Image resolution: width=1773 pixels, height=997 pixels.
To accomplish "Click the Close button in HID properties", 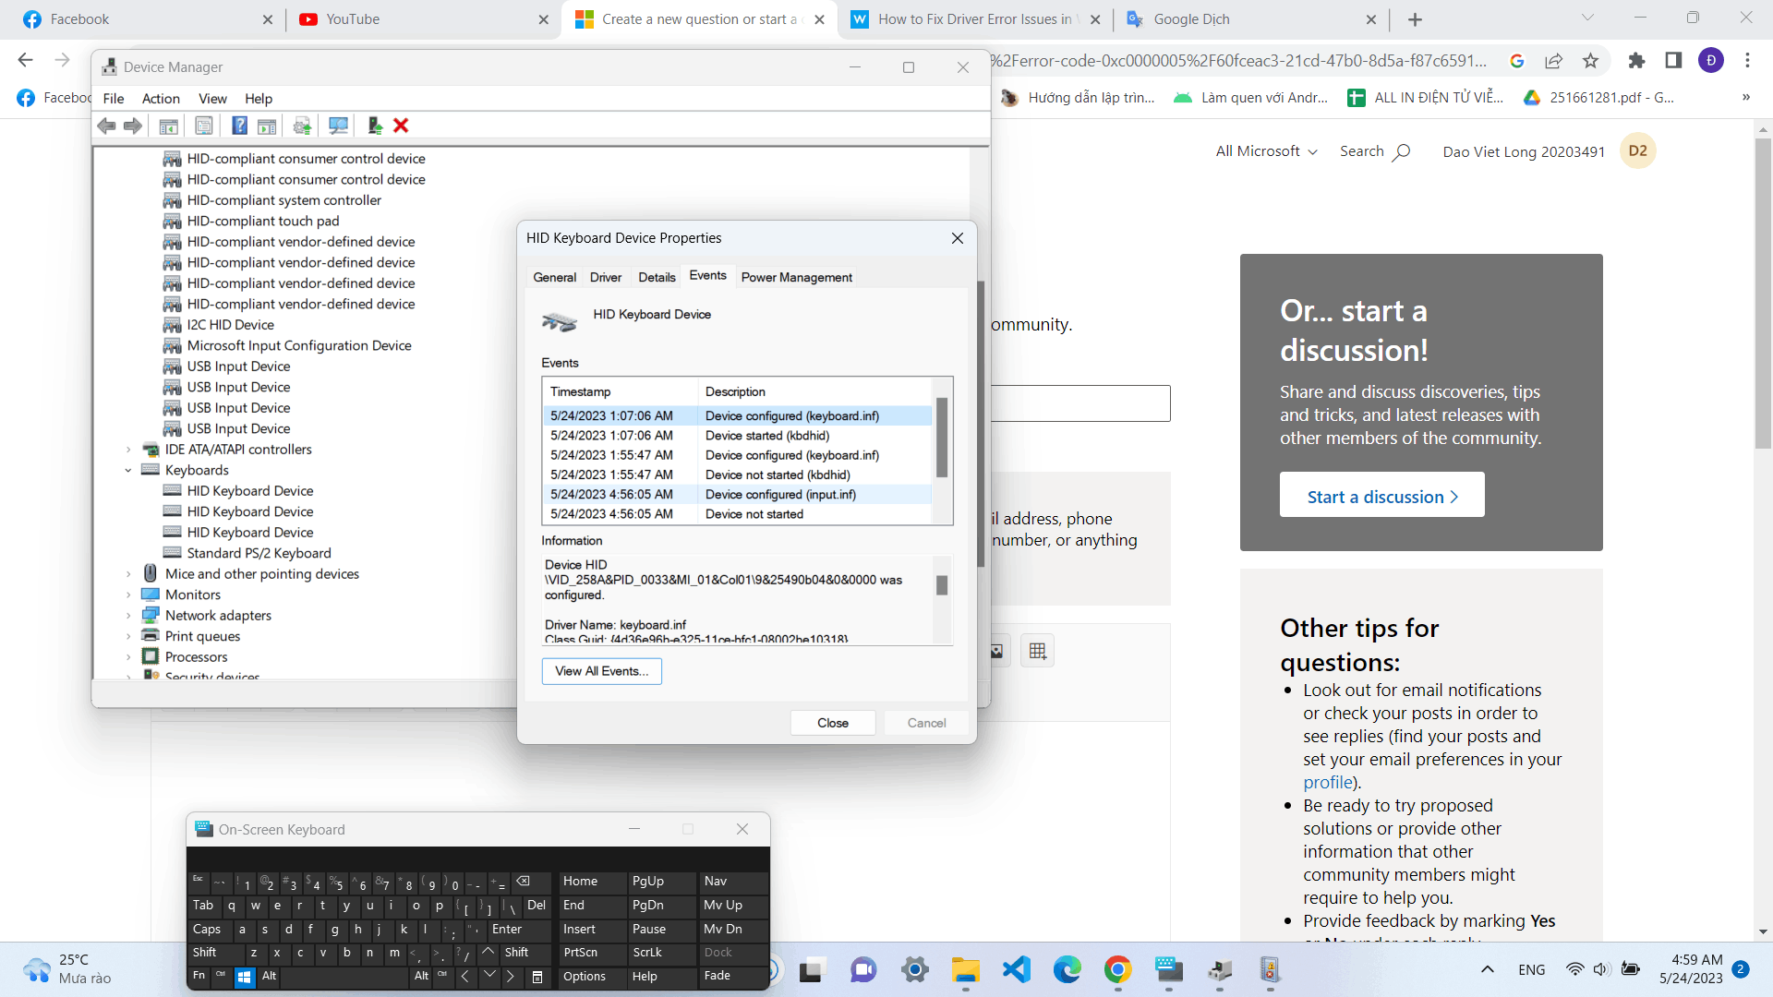I will (x=832, y=722).
